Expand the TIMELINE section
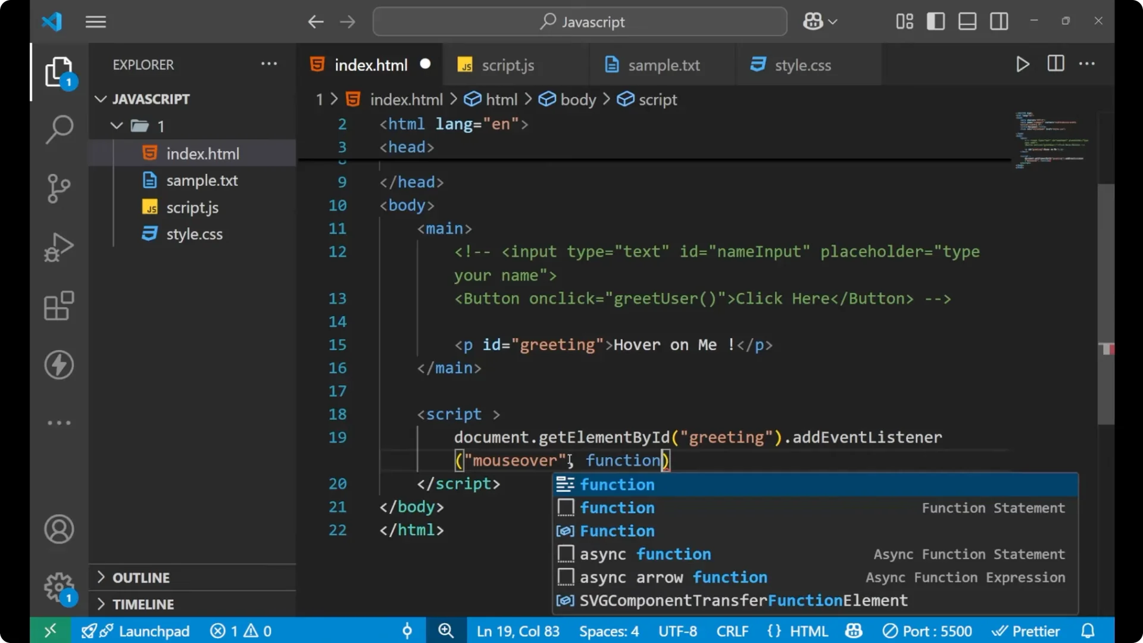 pos(143,604)
